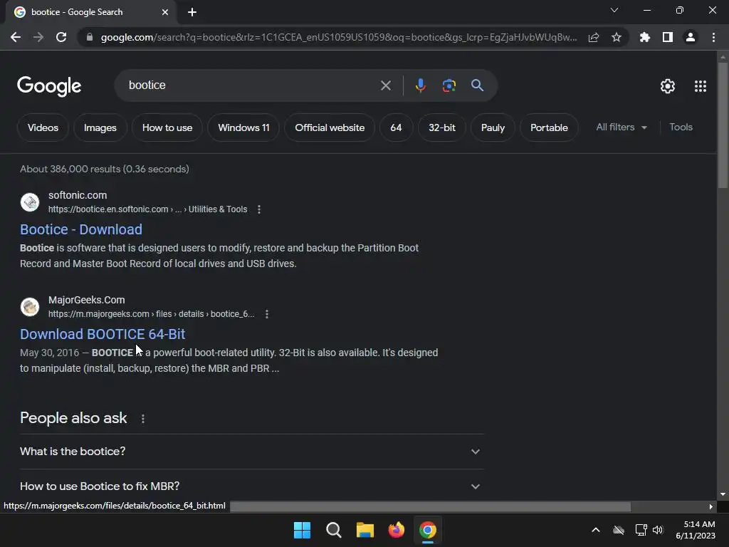The height and width of the screenshot is (547, 729).
Task: Click the forward navigation arrow
Action: (38, 37)
